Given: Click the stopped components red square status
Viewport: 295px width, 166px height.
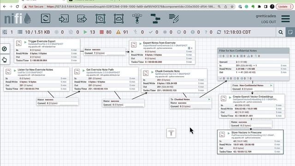Looking at the screenshot, I should 106,32.
